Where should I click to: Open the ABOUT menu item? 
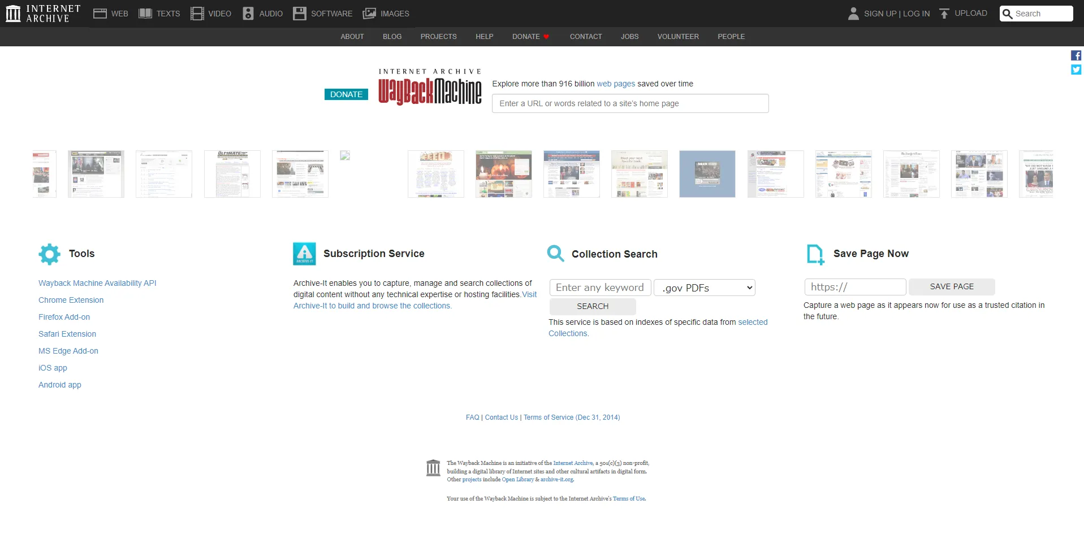click(352, 37)
